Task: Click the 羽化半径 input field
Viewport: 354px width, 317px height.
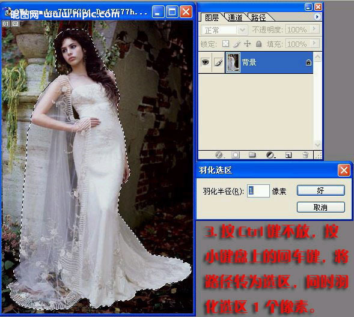Action: pos(258,191)
